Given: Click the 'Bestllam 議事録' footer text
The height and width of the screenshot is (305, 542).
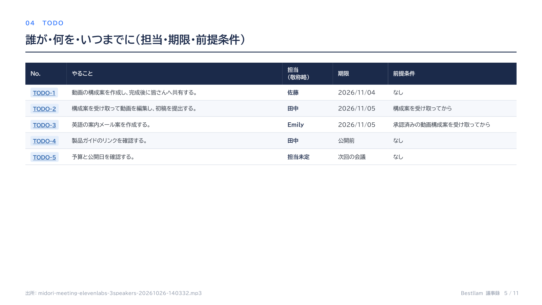Looking at the screenshot, I should (x=480, y=293).
